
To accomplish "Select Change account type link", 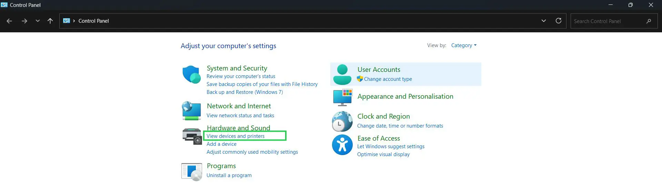I will (388, 79).
